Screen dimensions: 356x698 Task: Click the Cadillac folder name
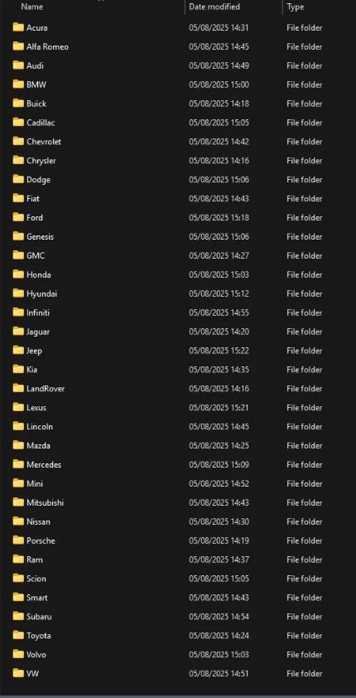coord(41,123)
